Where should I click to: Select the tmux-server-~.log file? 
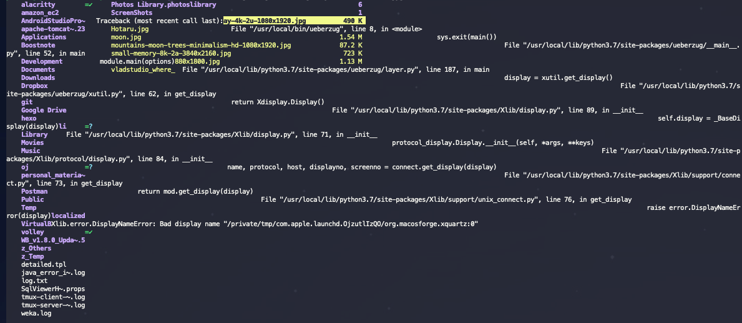[x=53, y=305]
